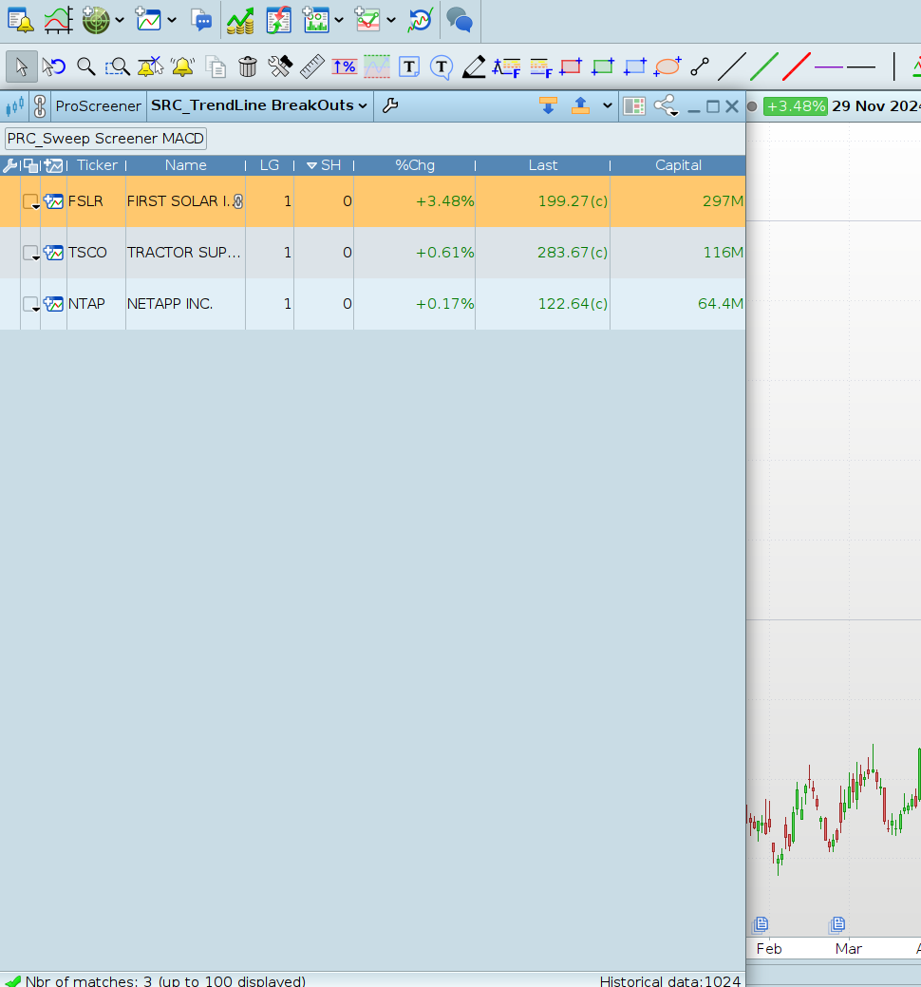Viewport: 921px width, 987px height.
Task: Open the dropdown arrow next to the backtest icon
Action: pos(391,20)
